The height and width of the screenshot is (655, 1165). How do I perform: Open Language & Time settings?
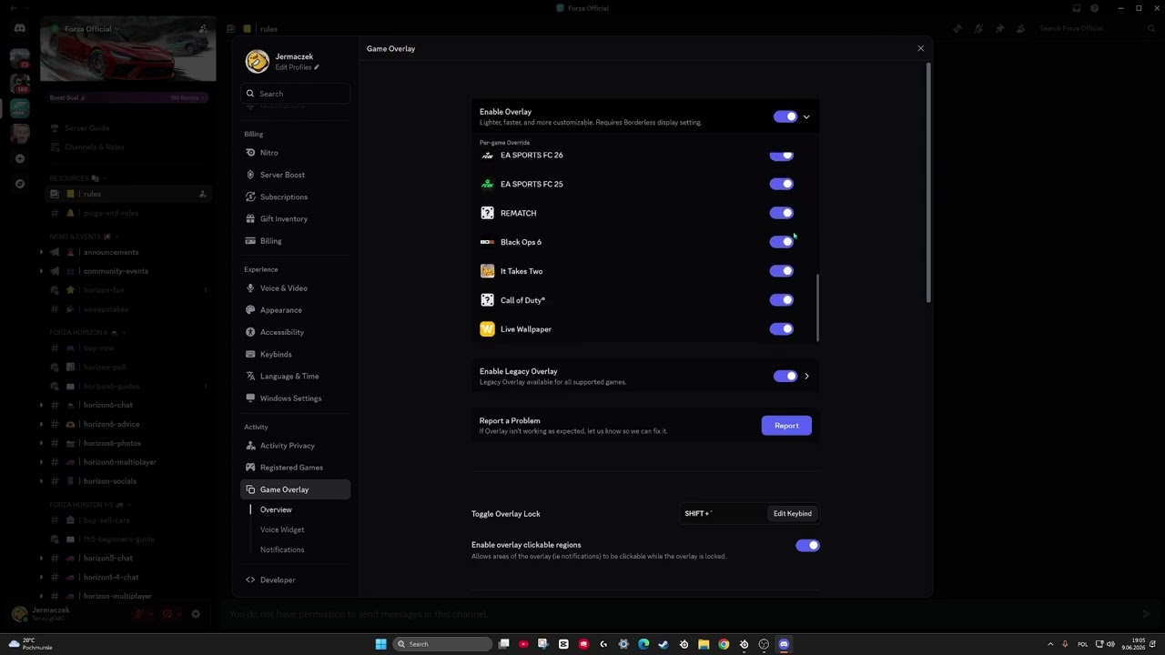coord(295,376)
